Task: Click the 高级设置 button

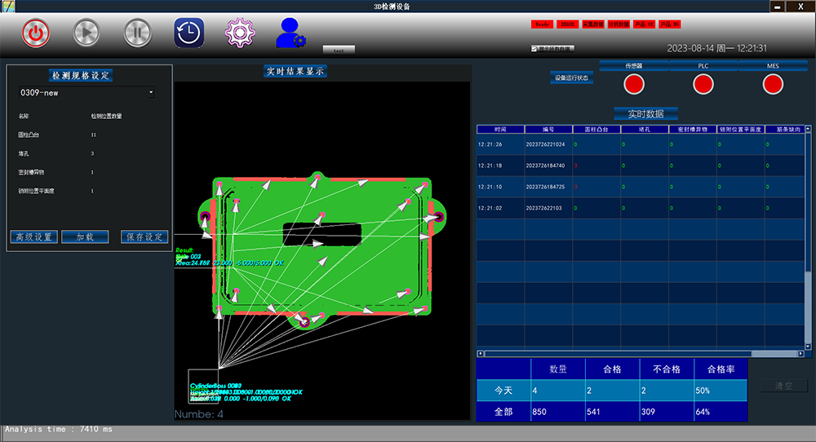Action: [x=33, y=236]
